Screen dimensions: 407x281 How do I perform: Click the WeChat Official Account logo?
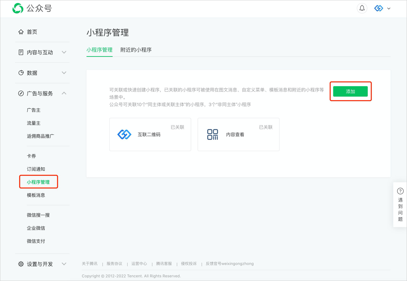tap(18, 8)
